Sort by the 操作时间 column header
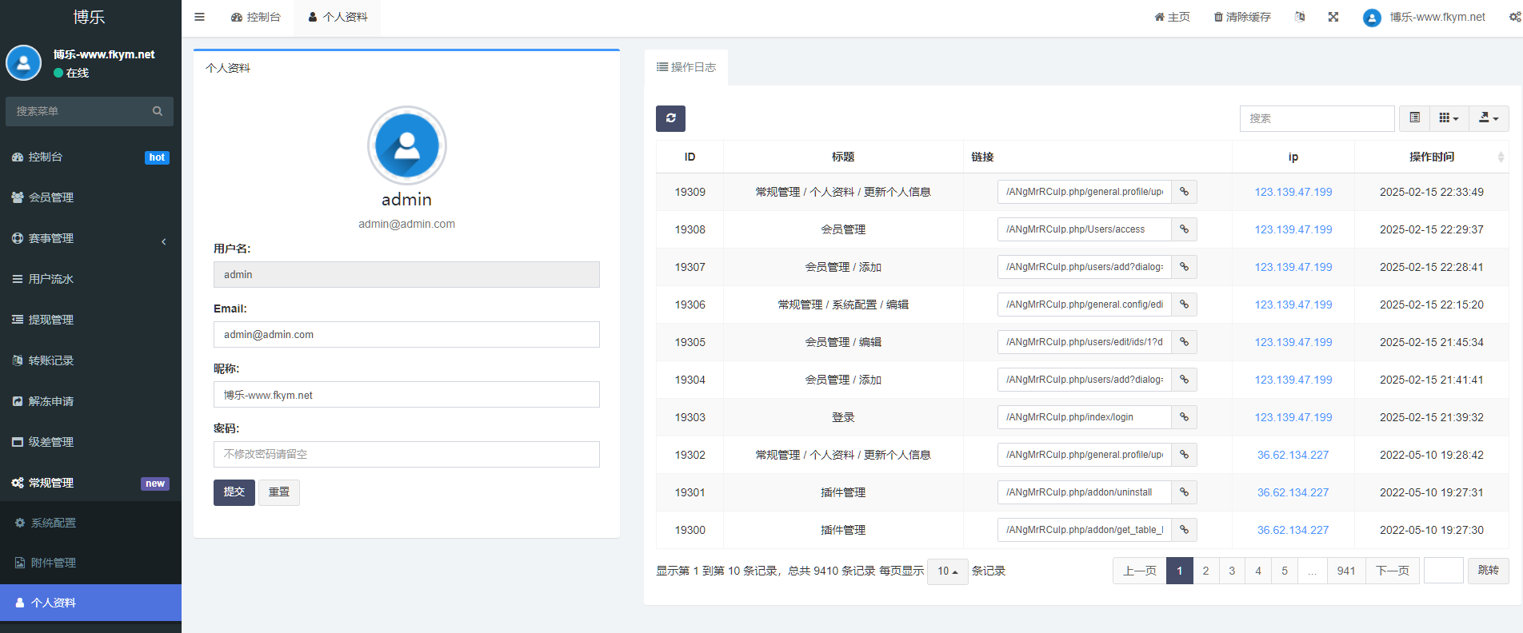Screen dimensions: 1523x633 1431,157
